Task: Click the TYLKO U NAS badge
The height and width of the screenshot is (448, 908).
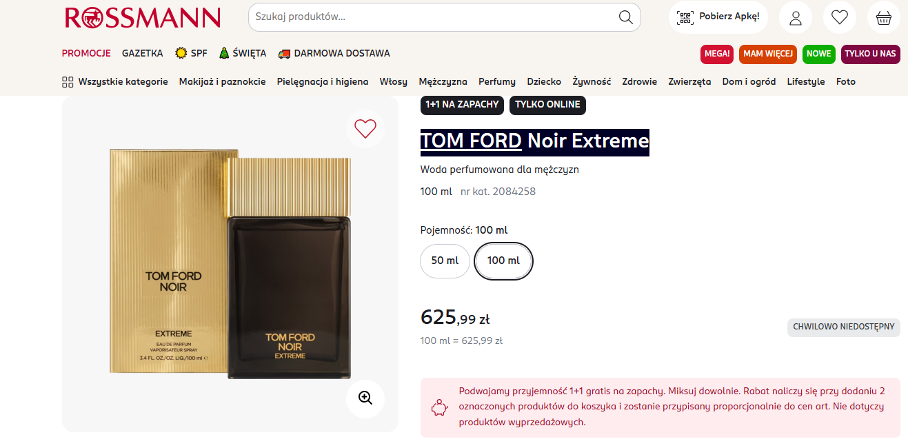Action: pos(870,54)
